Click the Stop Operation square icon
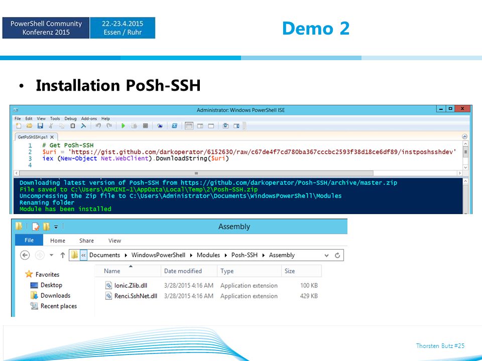The image size is (482, 361). pos(146,126)
